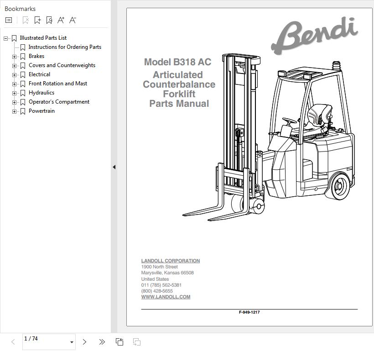The image size is (374, 351).
Task: Add a new bookmark with the plus icon
Action: pyautogui.click(x=37, y=20)
